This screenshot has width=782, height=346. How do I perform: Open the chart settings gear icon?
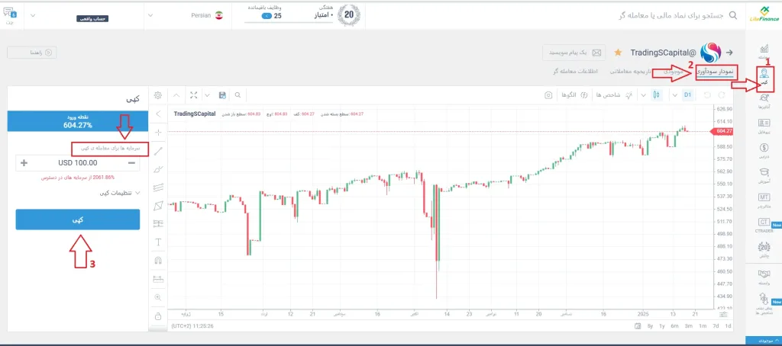[x=158, y=95]
